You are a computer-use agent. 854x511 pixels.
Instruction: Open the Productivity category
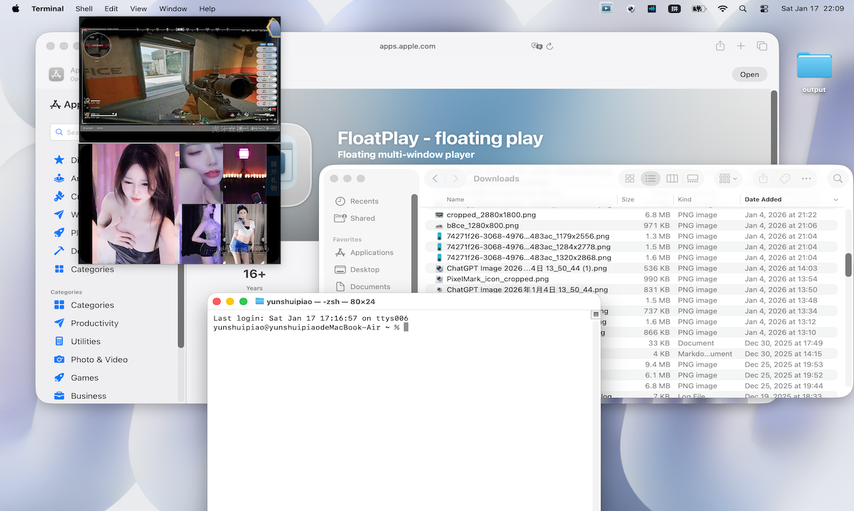(x=86, y=323)
